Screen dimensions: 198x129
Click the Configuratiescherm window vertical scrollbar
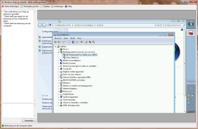(x=185, y=71)
